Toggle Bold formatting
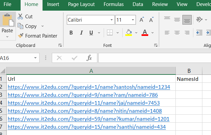 click(71, 33)
